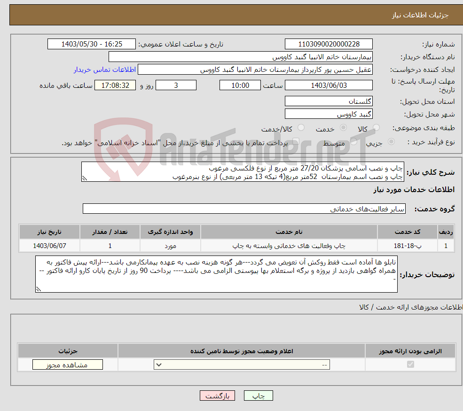Viewport: 463px width, 411px height.
Task: Click the buyer organization name field
Action: click(240, 57)
